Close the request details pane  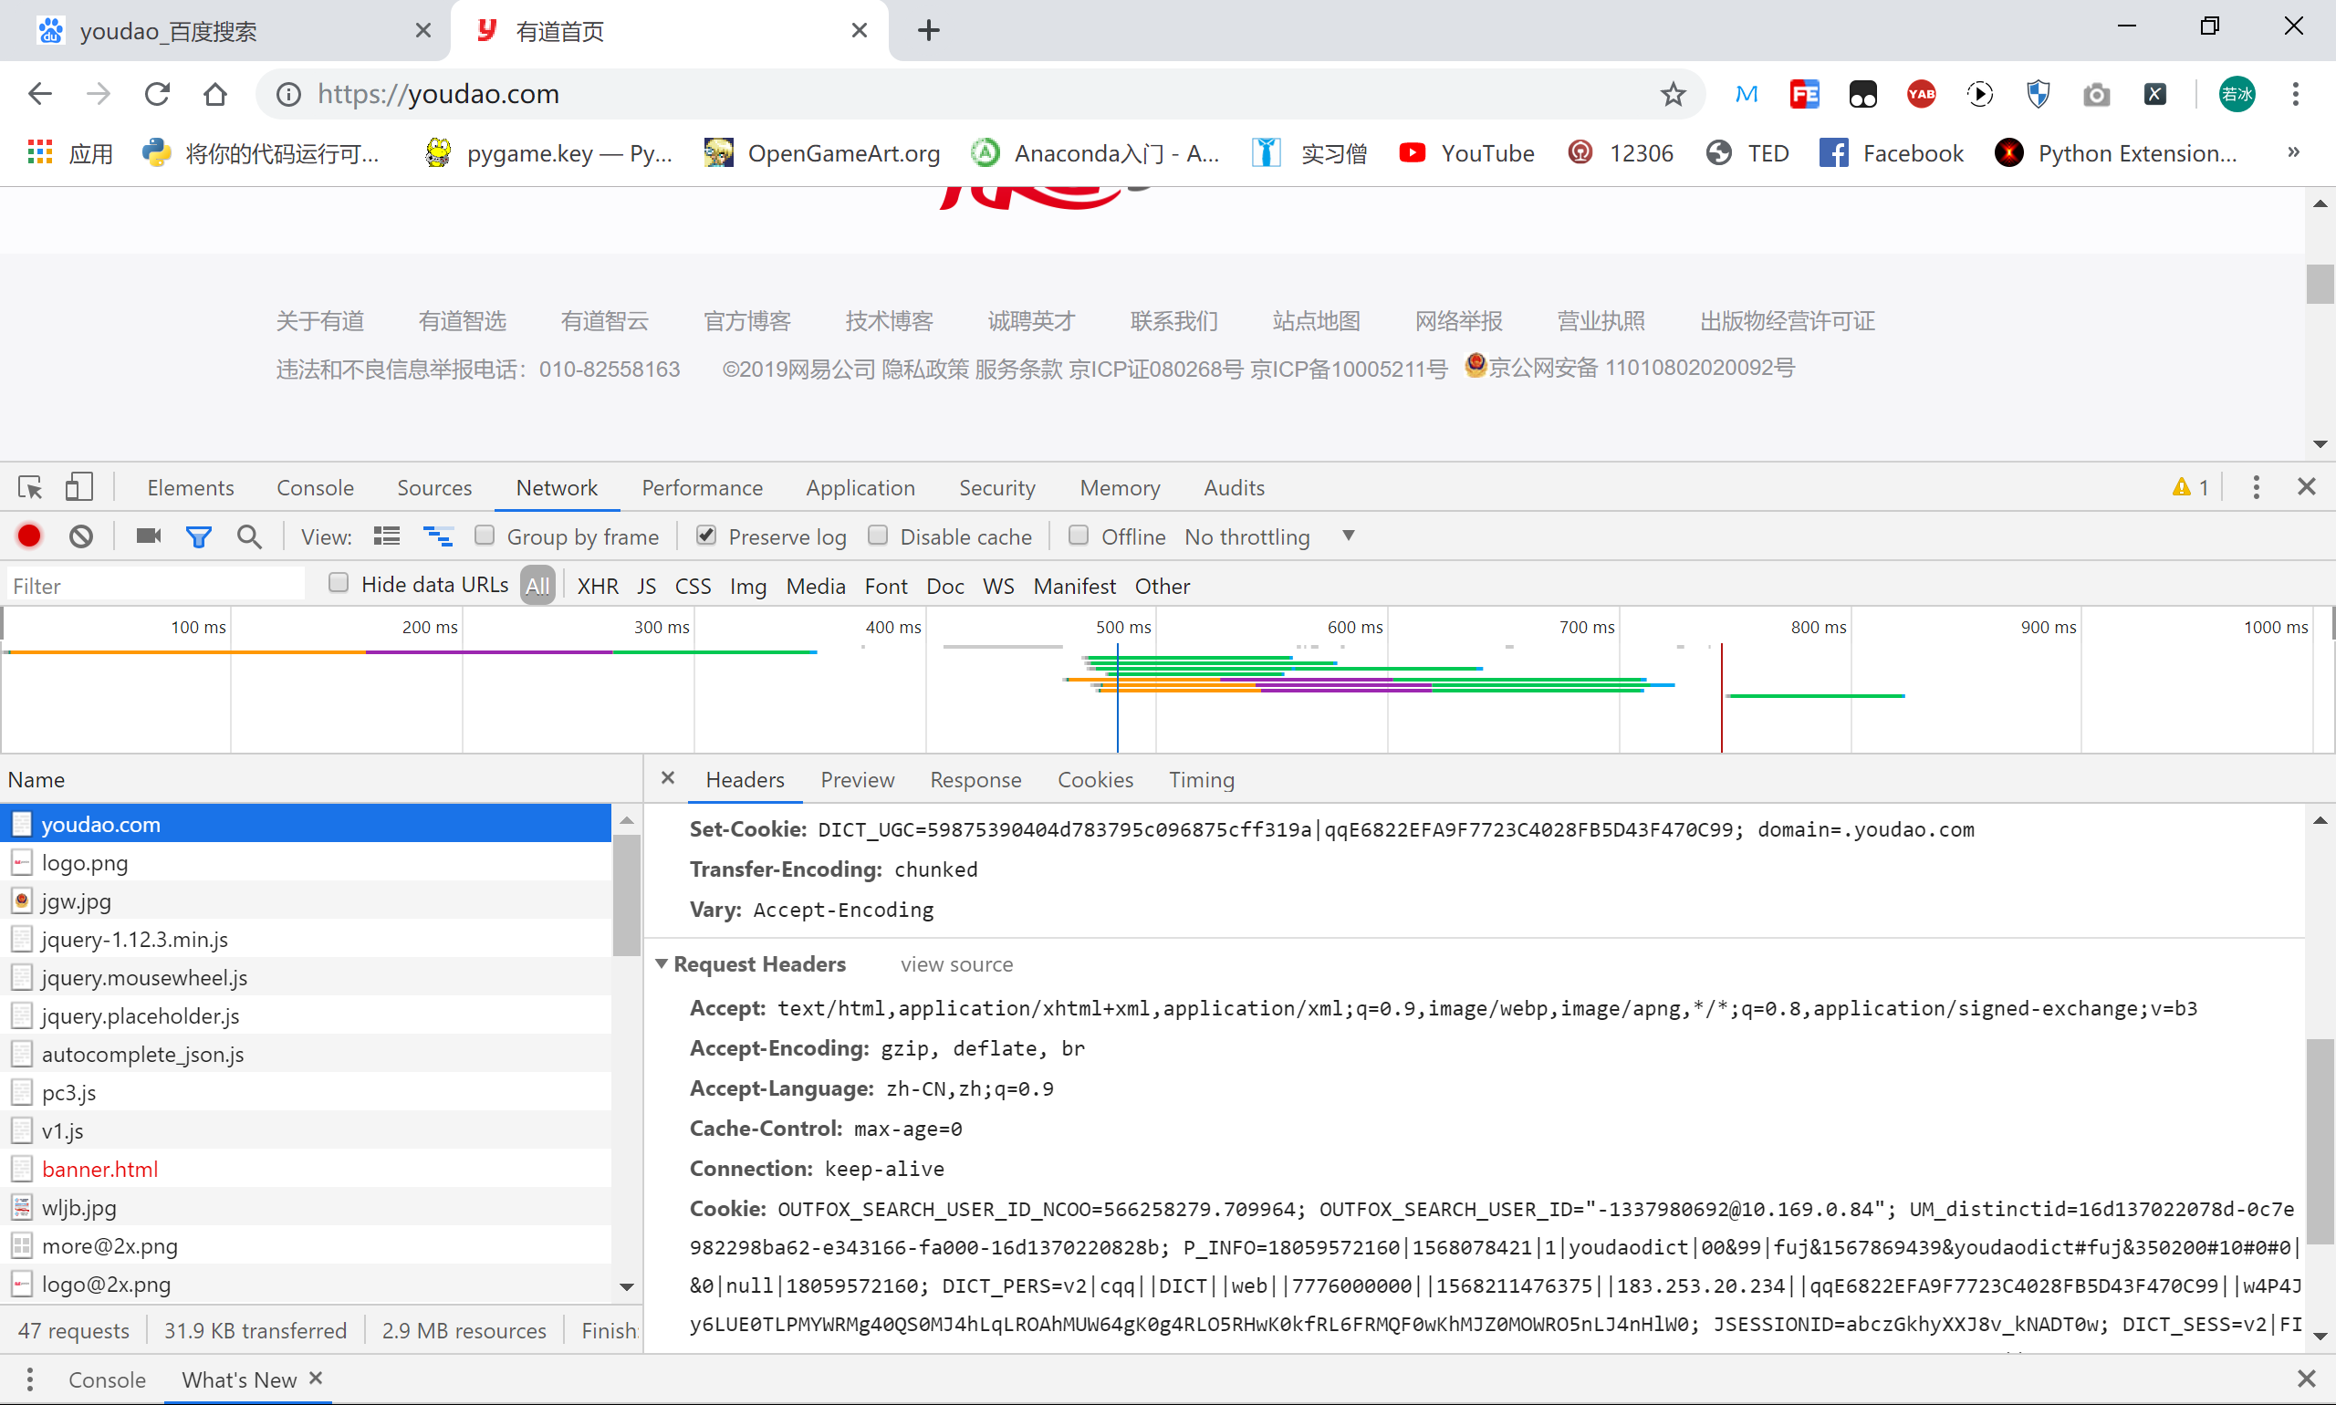point(668,777)
